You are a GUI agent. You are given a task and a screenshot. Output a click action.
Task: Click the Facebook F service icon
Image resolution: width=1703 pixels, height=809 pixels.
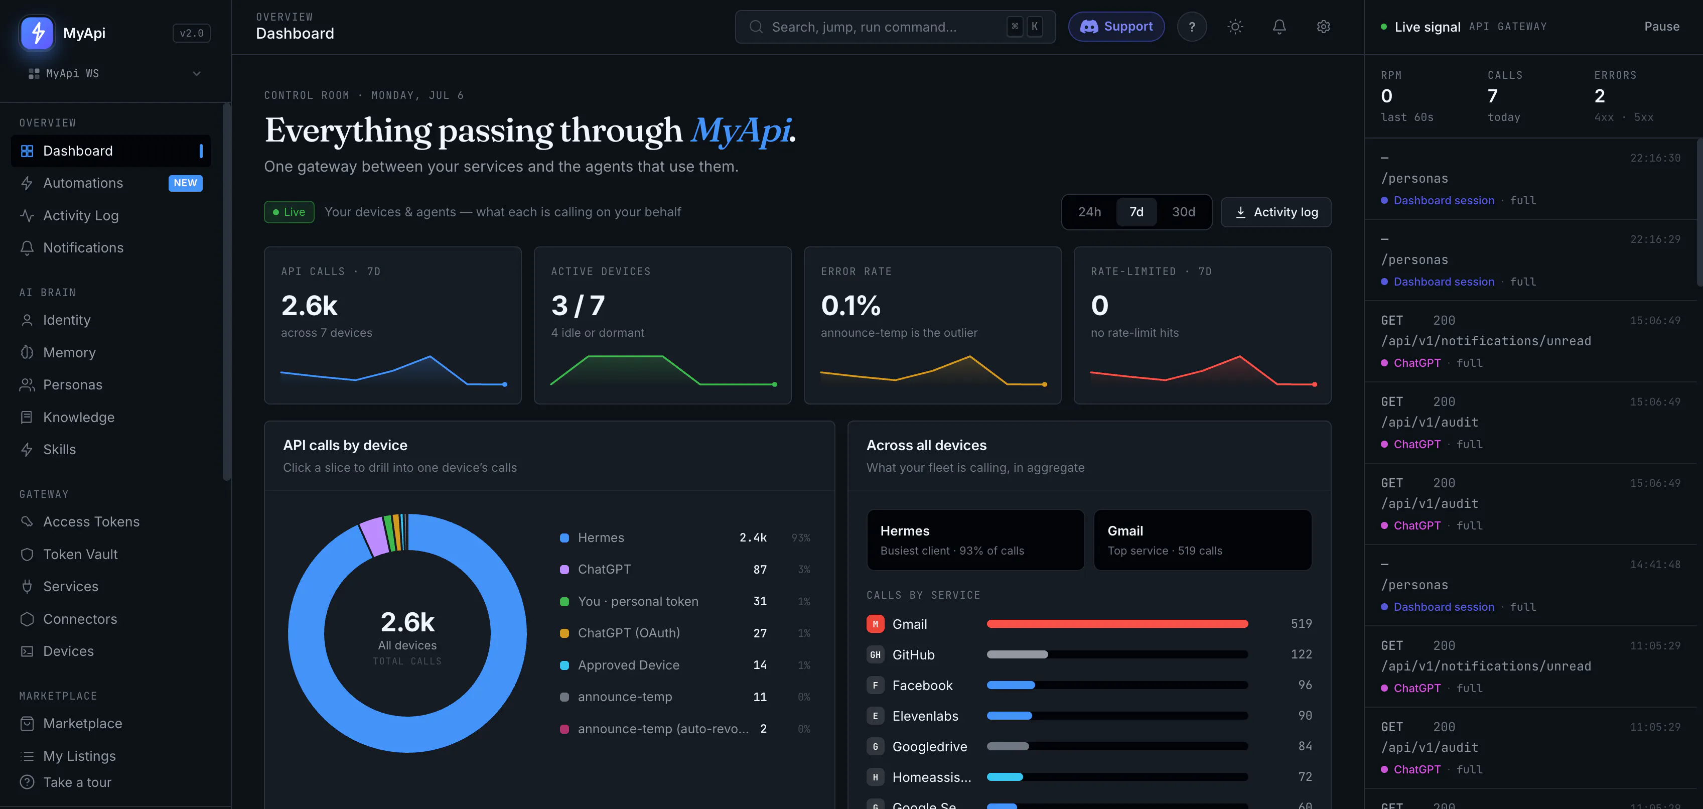875,686
